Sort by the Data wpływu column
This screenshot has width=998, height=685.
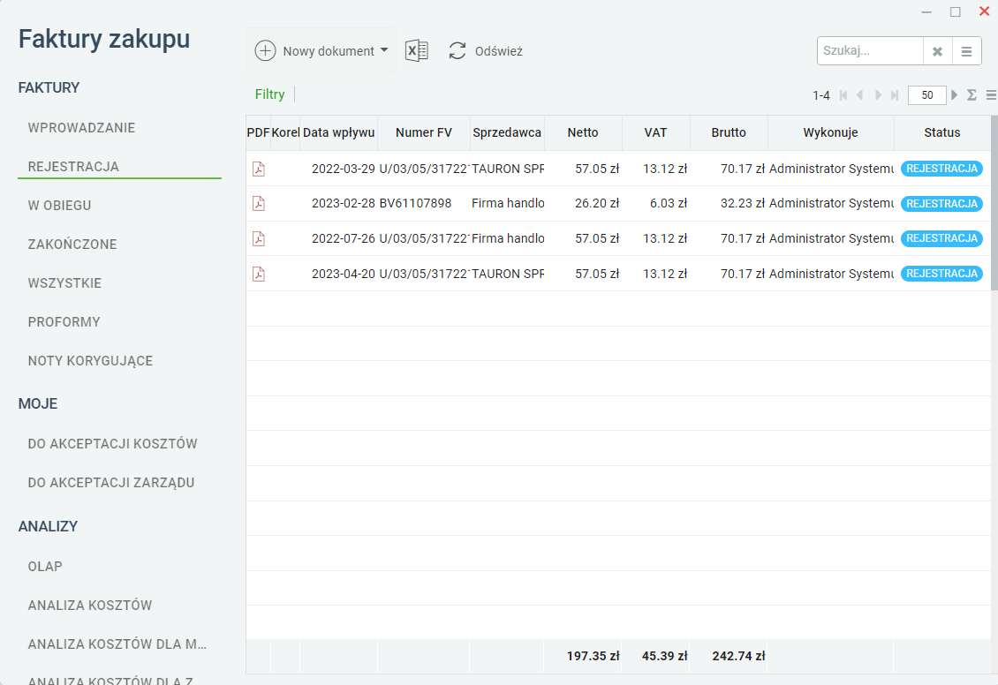[338, 133]
